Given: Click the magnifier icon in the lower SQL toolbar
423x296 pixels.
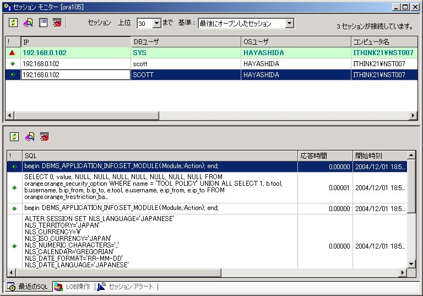Looking at the screenshot, I should point(30,136).
